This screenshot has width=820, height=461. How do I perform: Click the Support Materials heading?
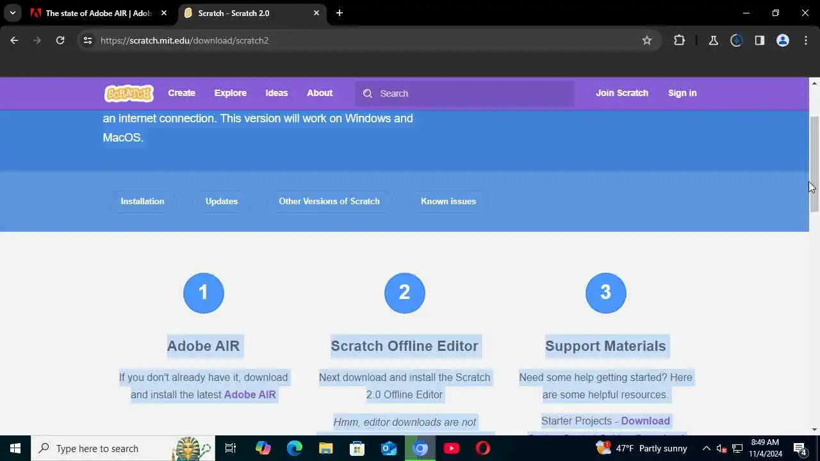point(605,346)
